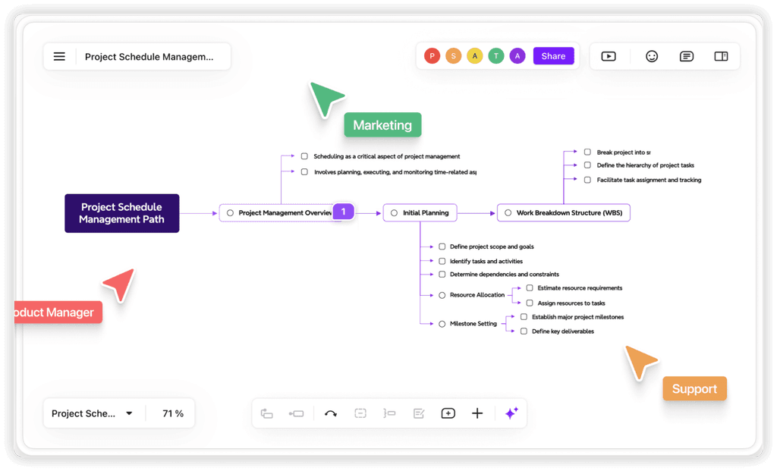Expand the badge on Project Management Overview node

pos(343,212)
